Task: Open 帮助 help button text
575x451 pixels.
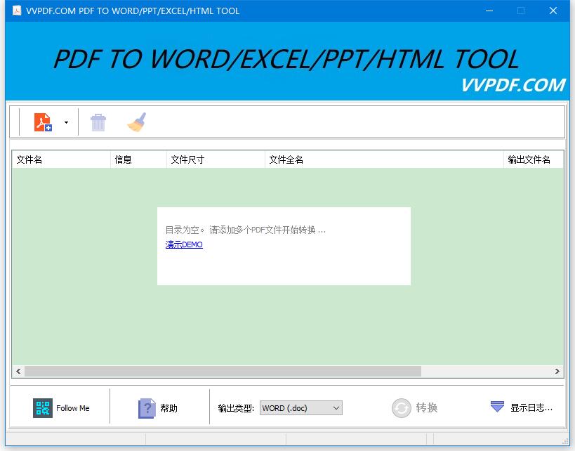Action: pos(168,408)
